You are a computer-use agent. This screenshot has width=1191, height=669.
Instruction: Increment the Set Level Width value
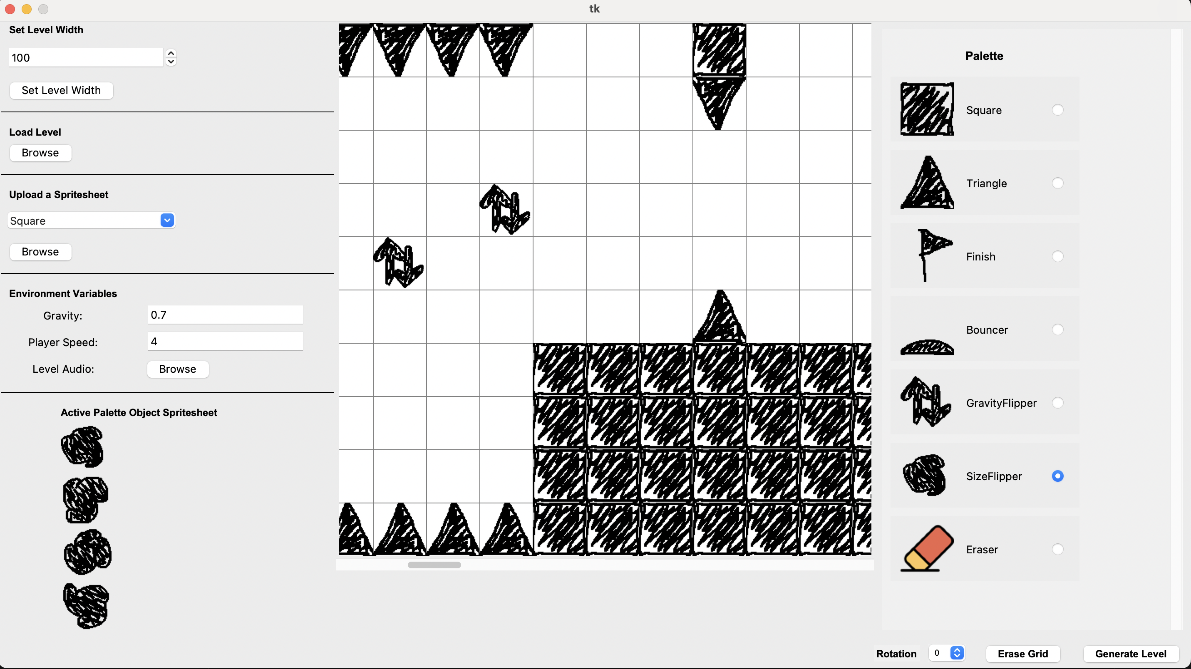click(171, 53)
